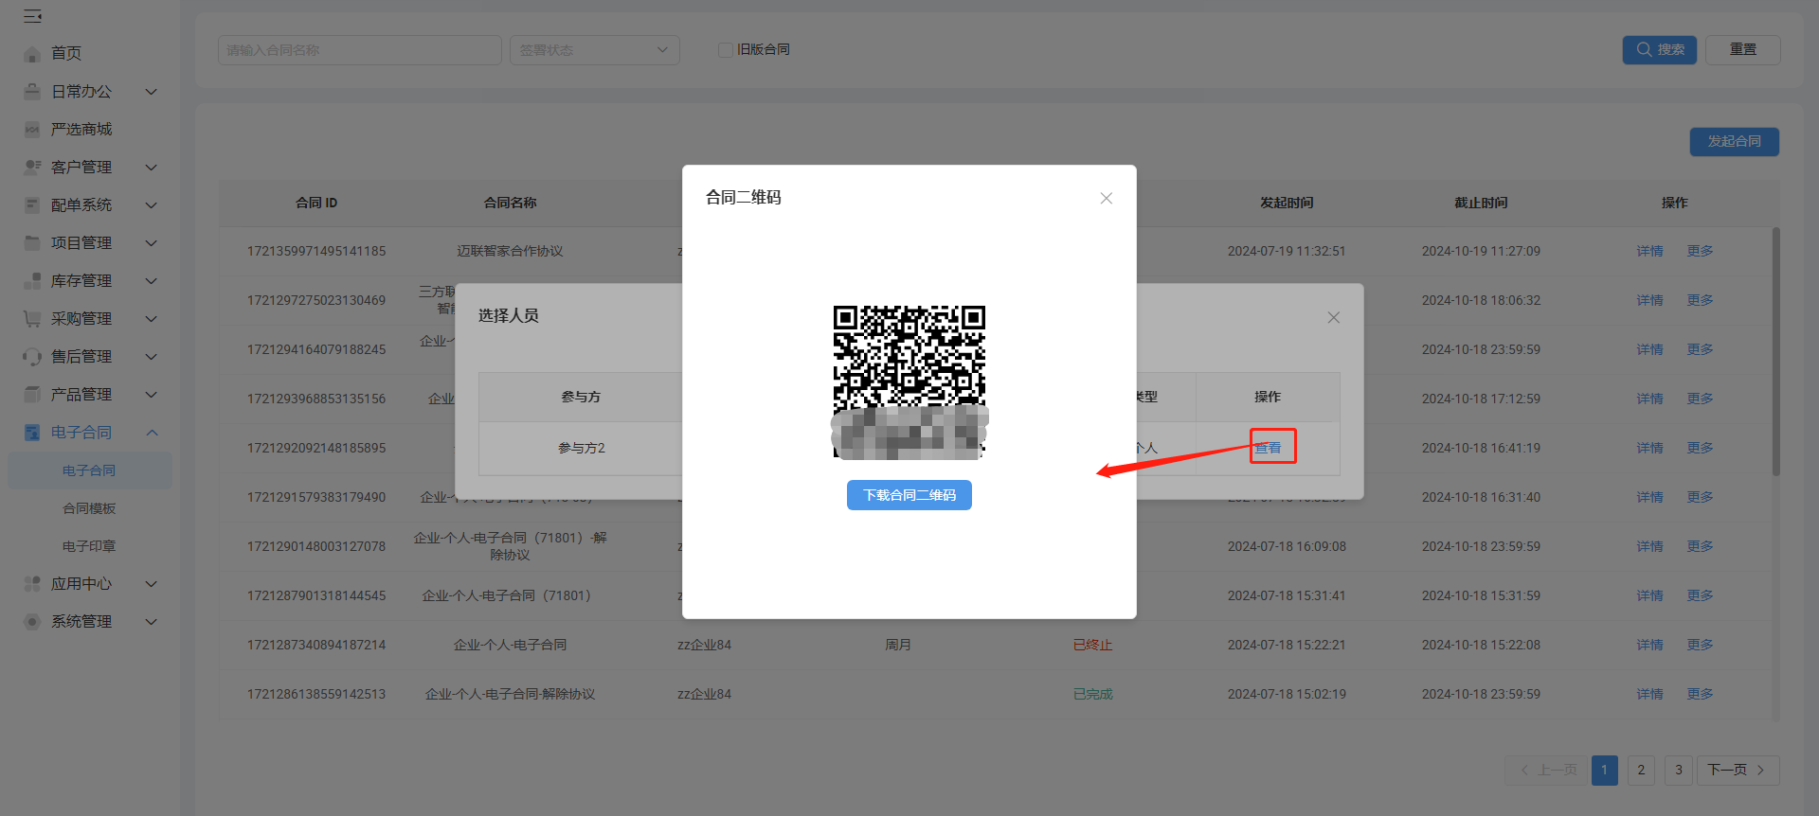Open the 首页 home icon in sidebar

coord(32,54)
